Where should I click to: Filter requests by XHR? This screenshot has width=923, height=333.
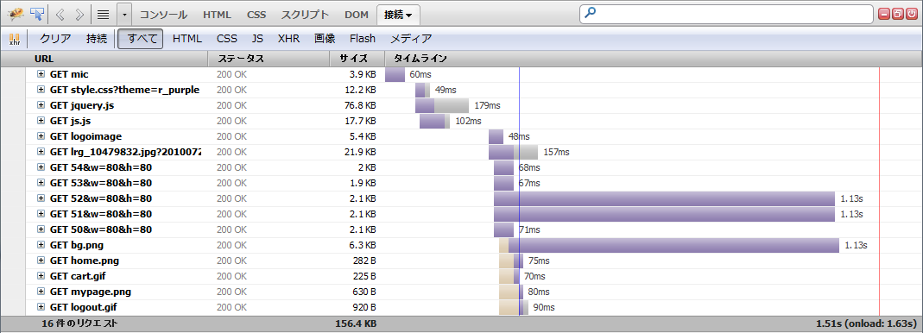click(x=288, y=39)
